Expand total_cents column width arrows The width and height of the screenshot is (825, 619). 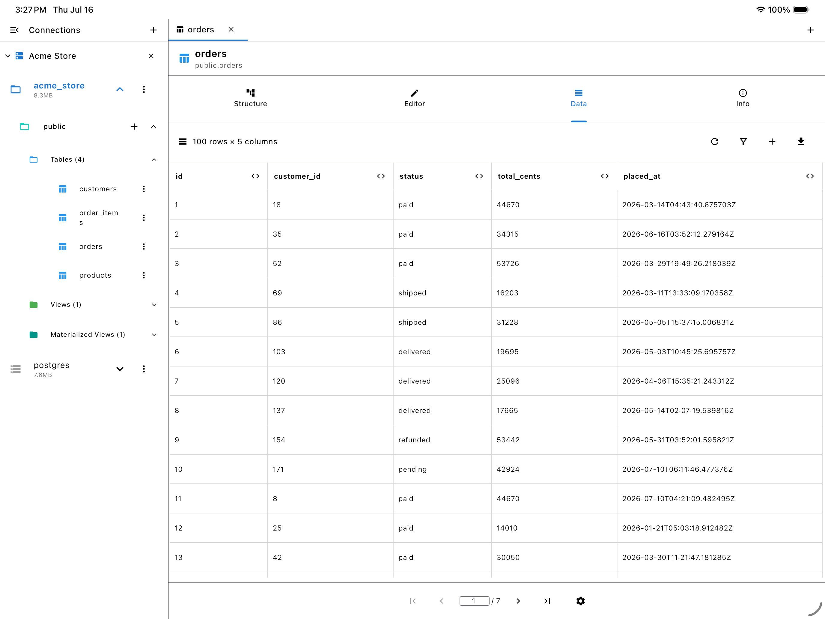(605, 176)
